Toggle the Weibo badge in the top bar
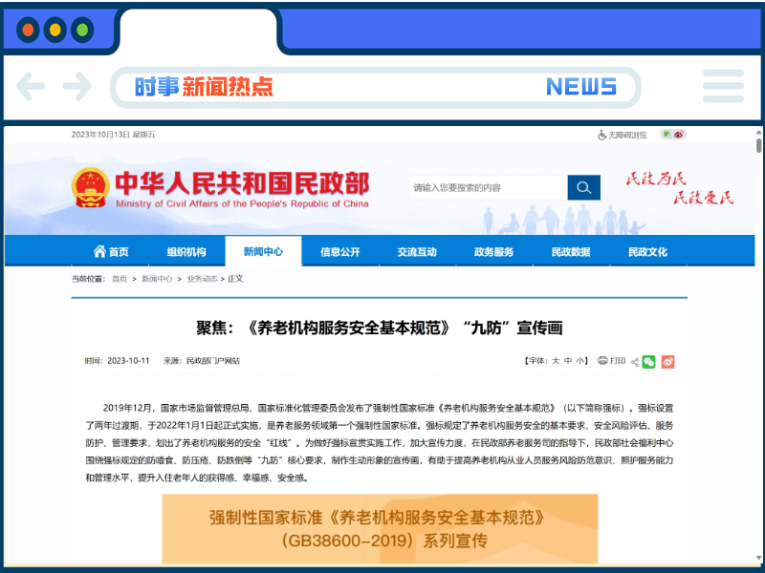 [x=679, y=135]
